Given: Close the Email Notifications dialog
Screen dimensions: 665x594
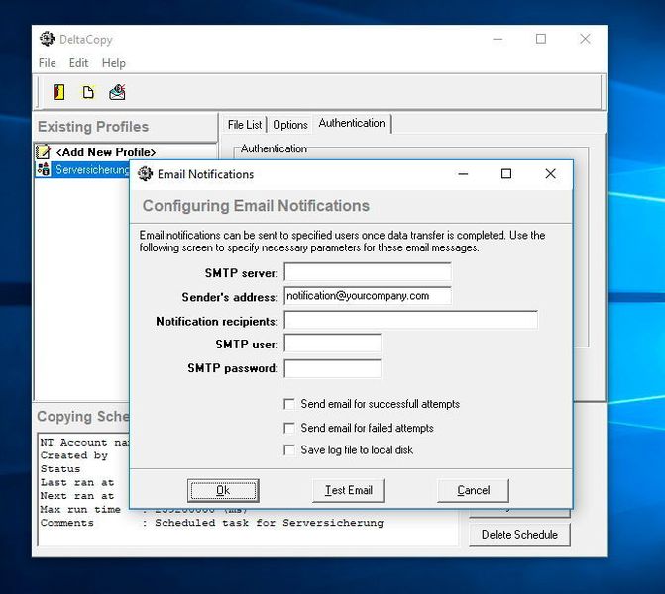Looking at the screenshot, I should 550,173.
